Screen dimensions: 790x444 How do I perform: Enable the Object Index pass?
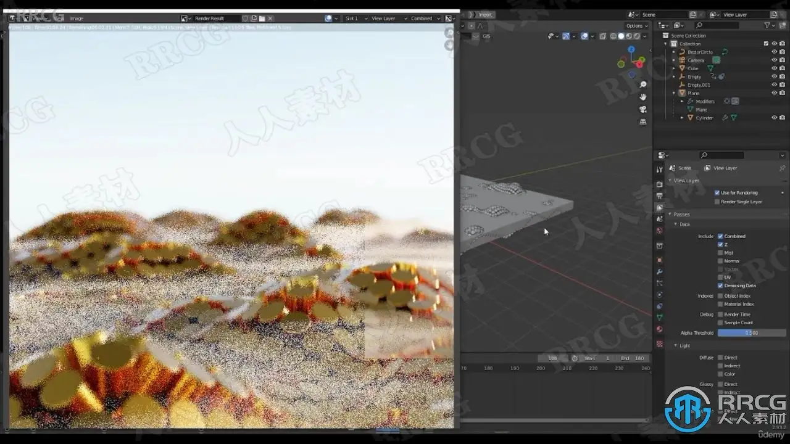(720, 296)
